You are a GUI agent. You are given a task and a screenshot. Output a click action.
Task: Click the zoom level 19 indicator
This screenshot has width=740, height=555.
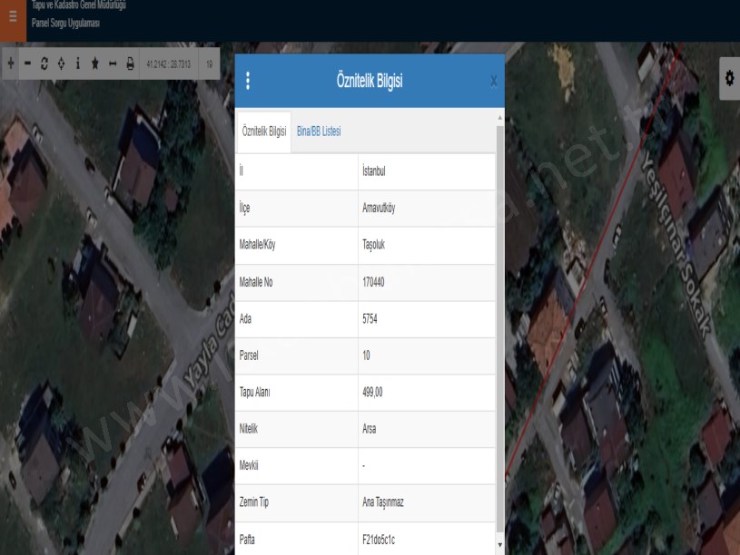[210, 63]
